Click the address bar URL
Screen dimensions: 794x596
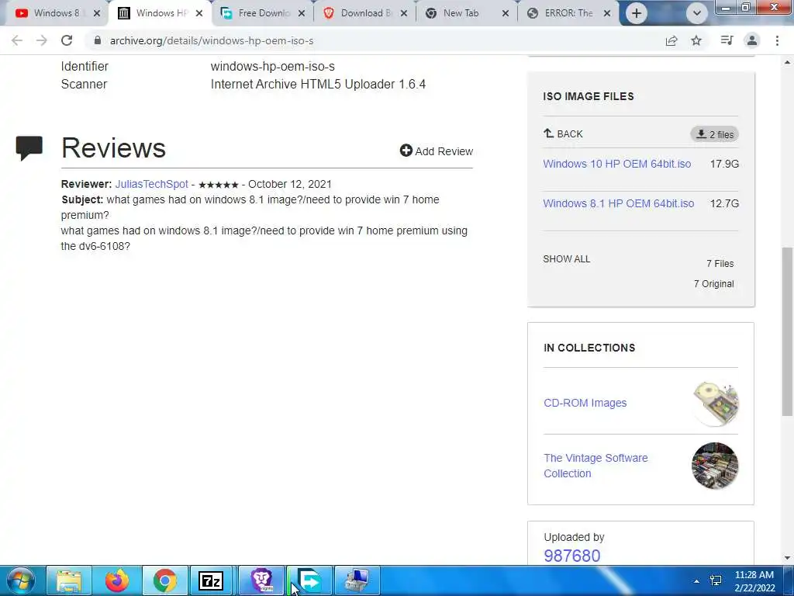[x=212, y=40]
